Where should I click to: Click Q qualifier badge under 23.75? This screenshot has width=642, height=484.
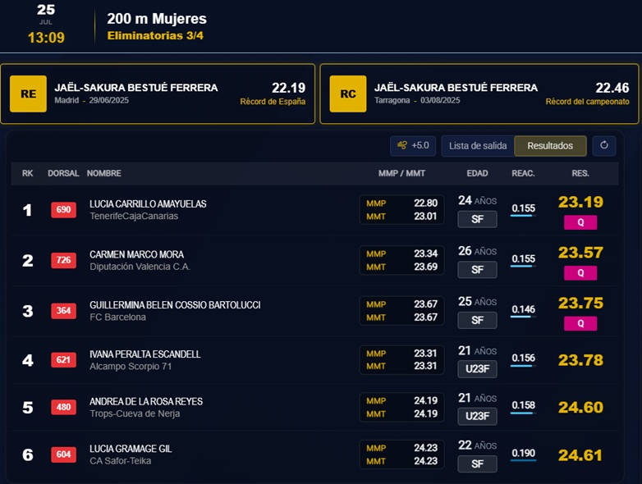click(x=580, y=323)
